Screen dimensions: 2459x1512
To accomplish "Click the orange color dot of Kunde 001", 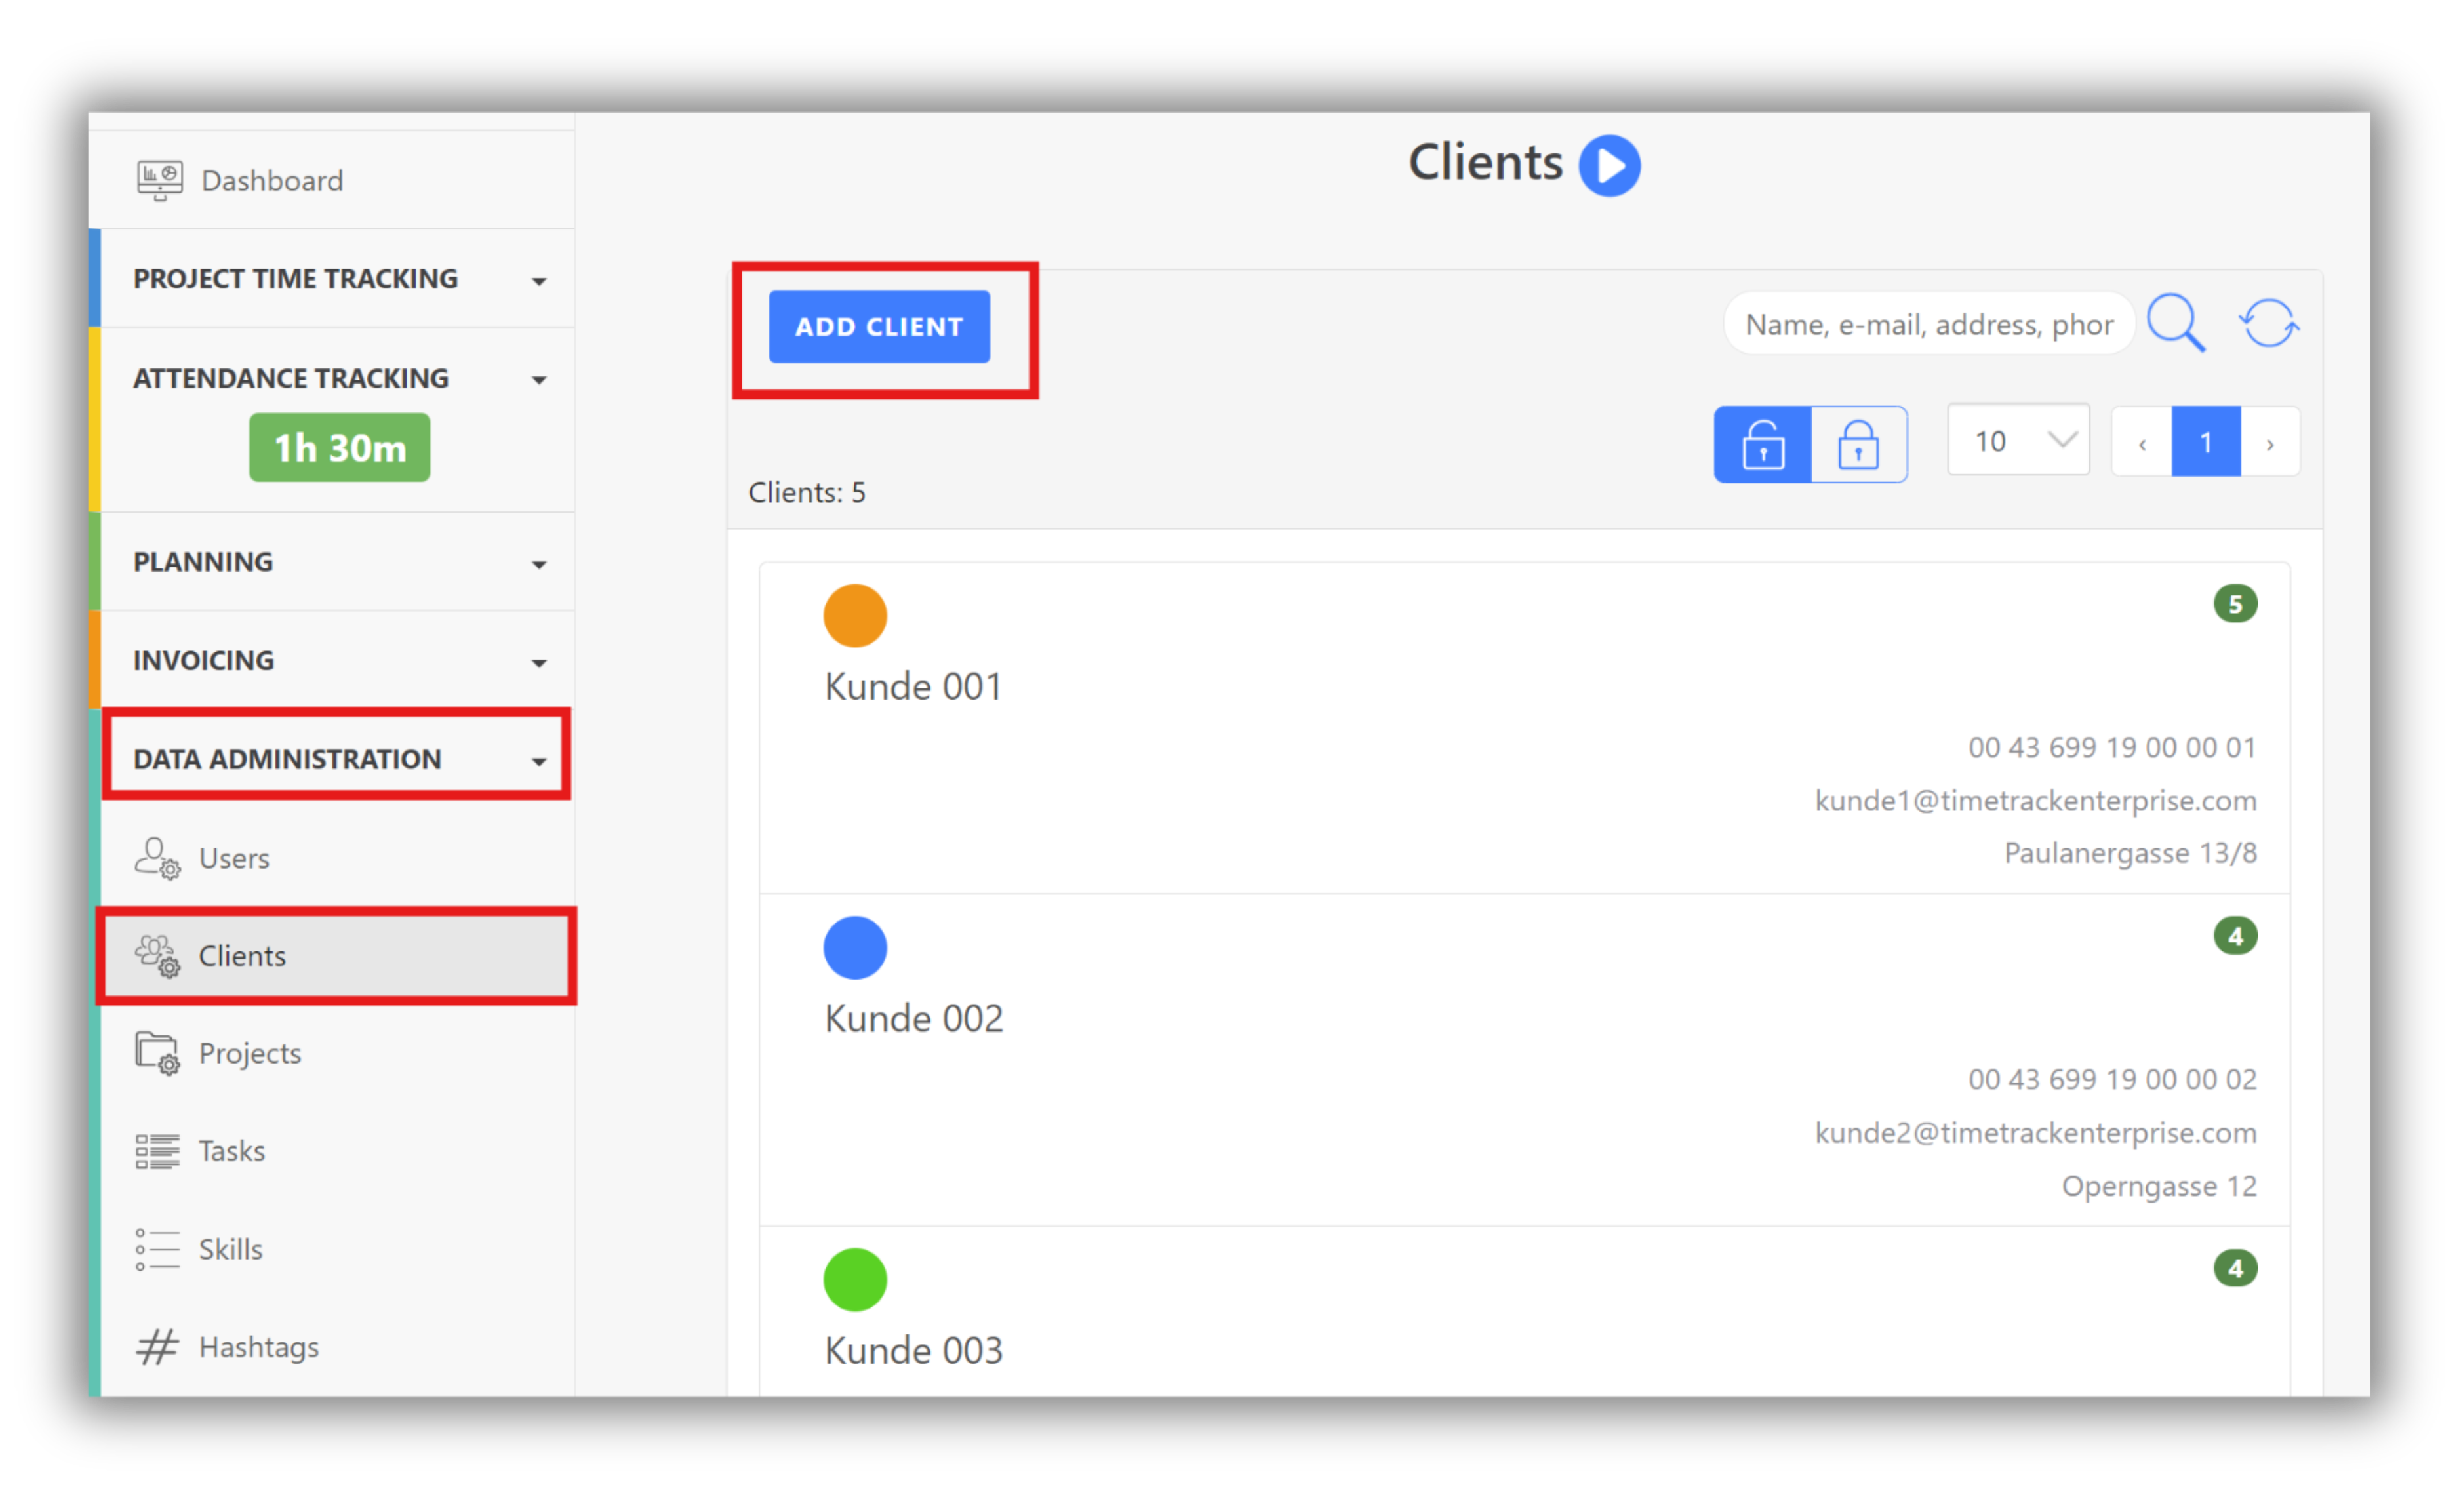I will point(854,615).
